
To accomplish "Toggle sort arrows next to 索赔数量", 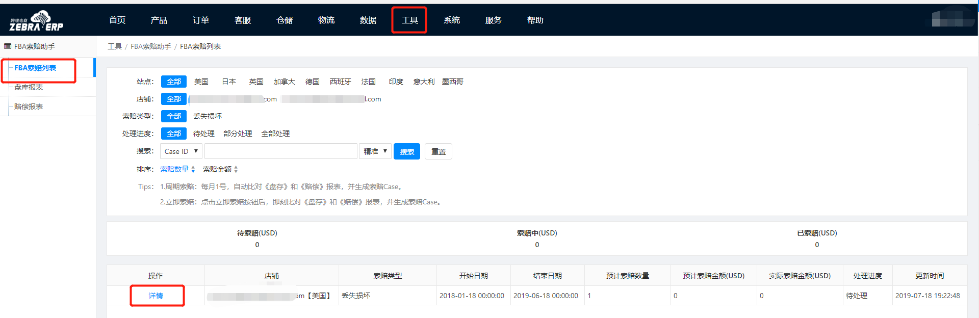I will (x=193, y=169).
